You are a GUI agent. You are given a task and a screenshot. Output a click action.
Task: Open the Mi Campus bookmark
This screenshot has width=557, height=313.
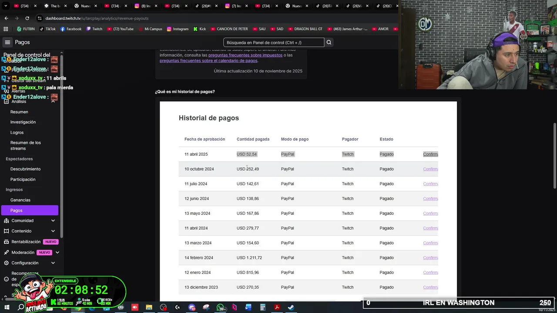[x=150, y=29]
